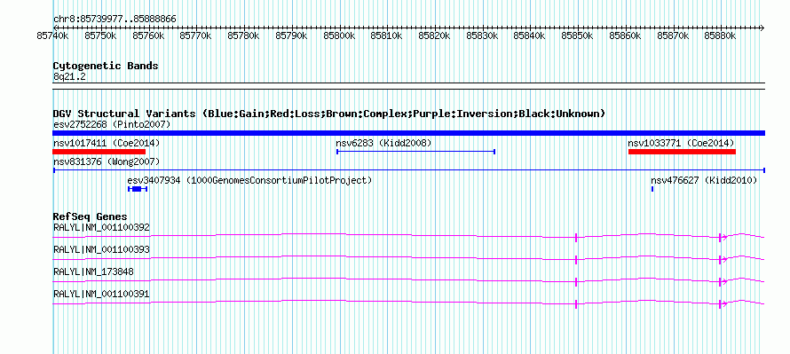Select the nsv6283 blue variant line
Image resolution: width=790 pixels, height=354 pixels.
(415, 152)
